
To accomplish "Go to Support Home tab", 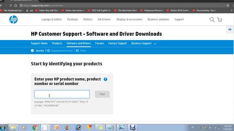I will 39,43.
